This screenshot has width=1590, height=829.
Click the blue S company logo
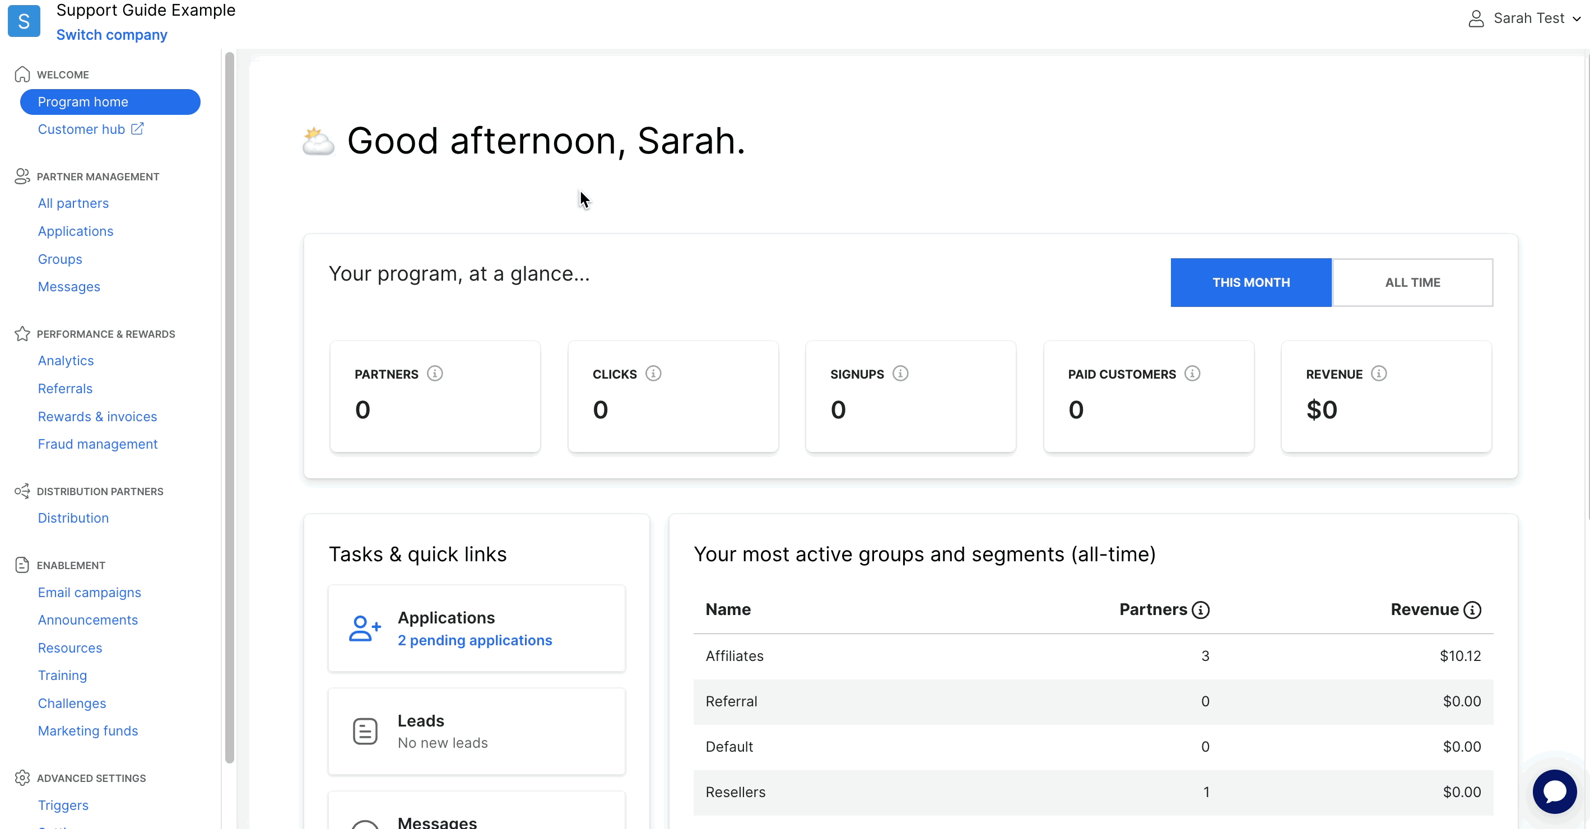pos(24,21)
